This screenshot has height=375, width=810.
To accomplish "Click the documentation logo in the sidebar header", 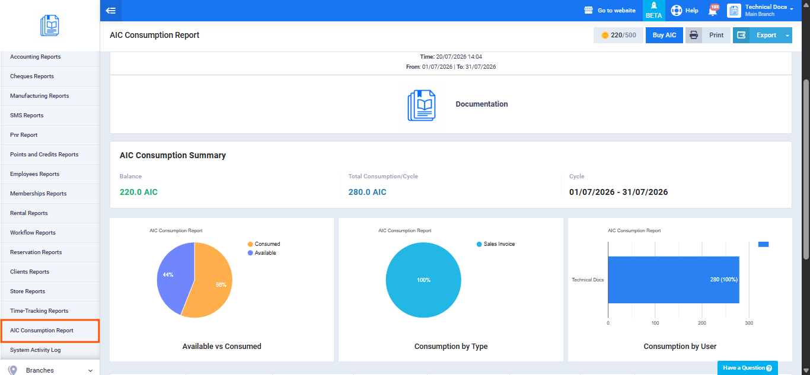I will tap(50, 25).
